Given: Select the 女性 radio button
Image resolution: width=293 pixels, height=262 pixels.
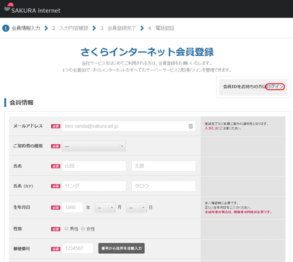Looking at the screenshot, I should [83, 229].
